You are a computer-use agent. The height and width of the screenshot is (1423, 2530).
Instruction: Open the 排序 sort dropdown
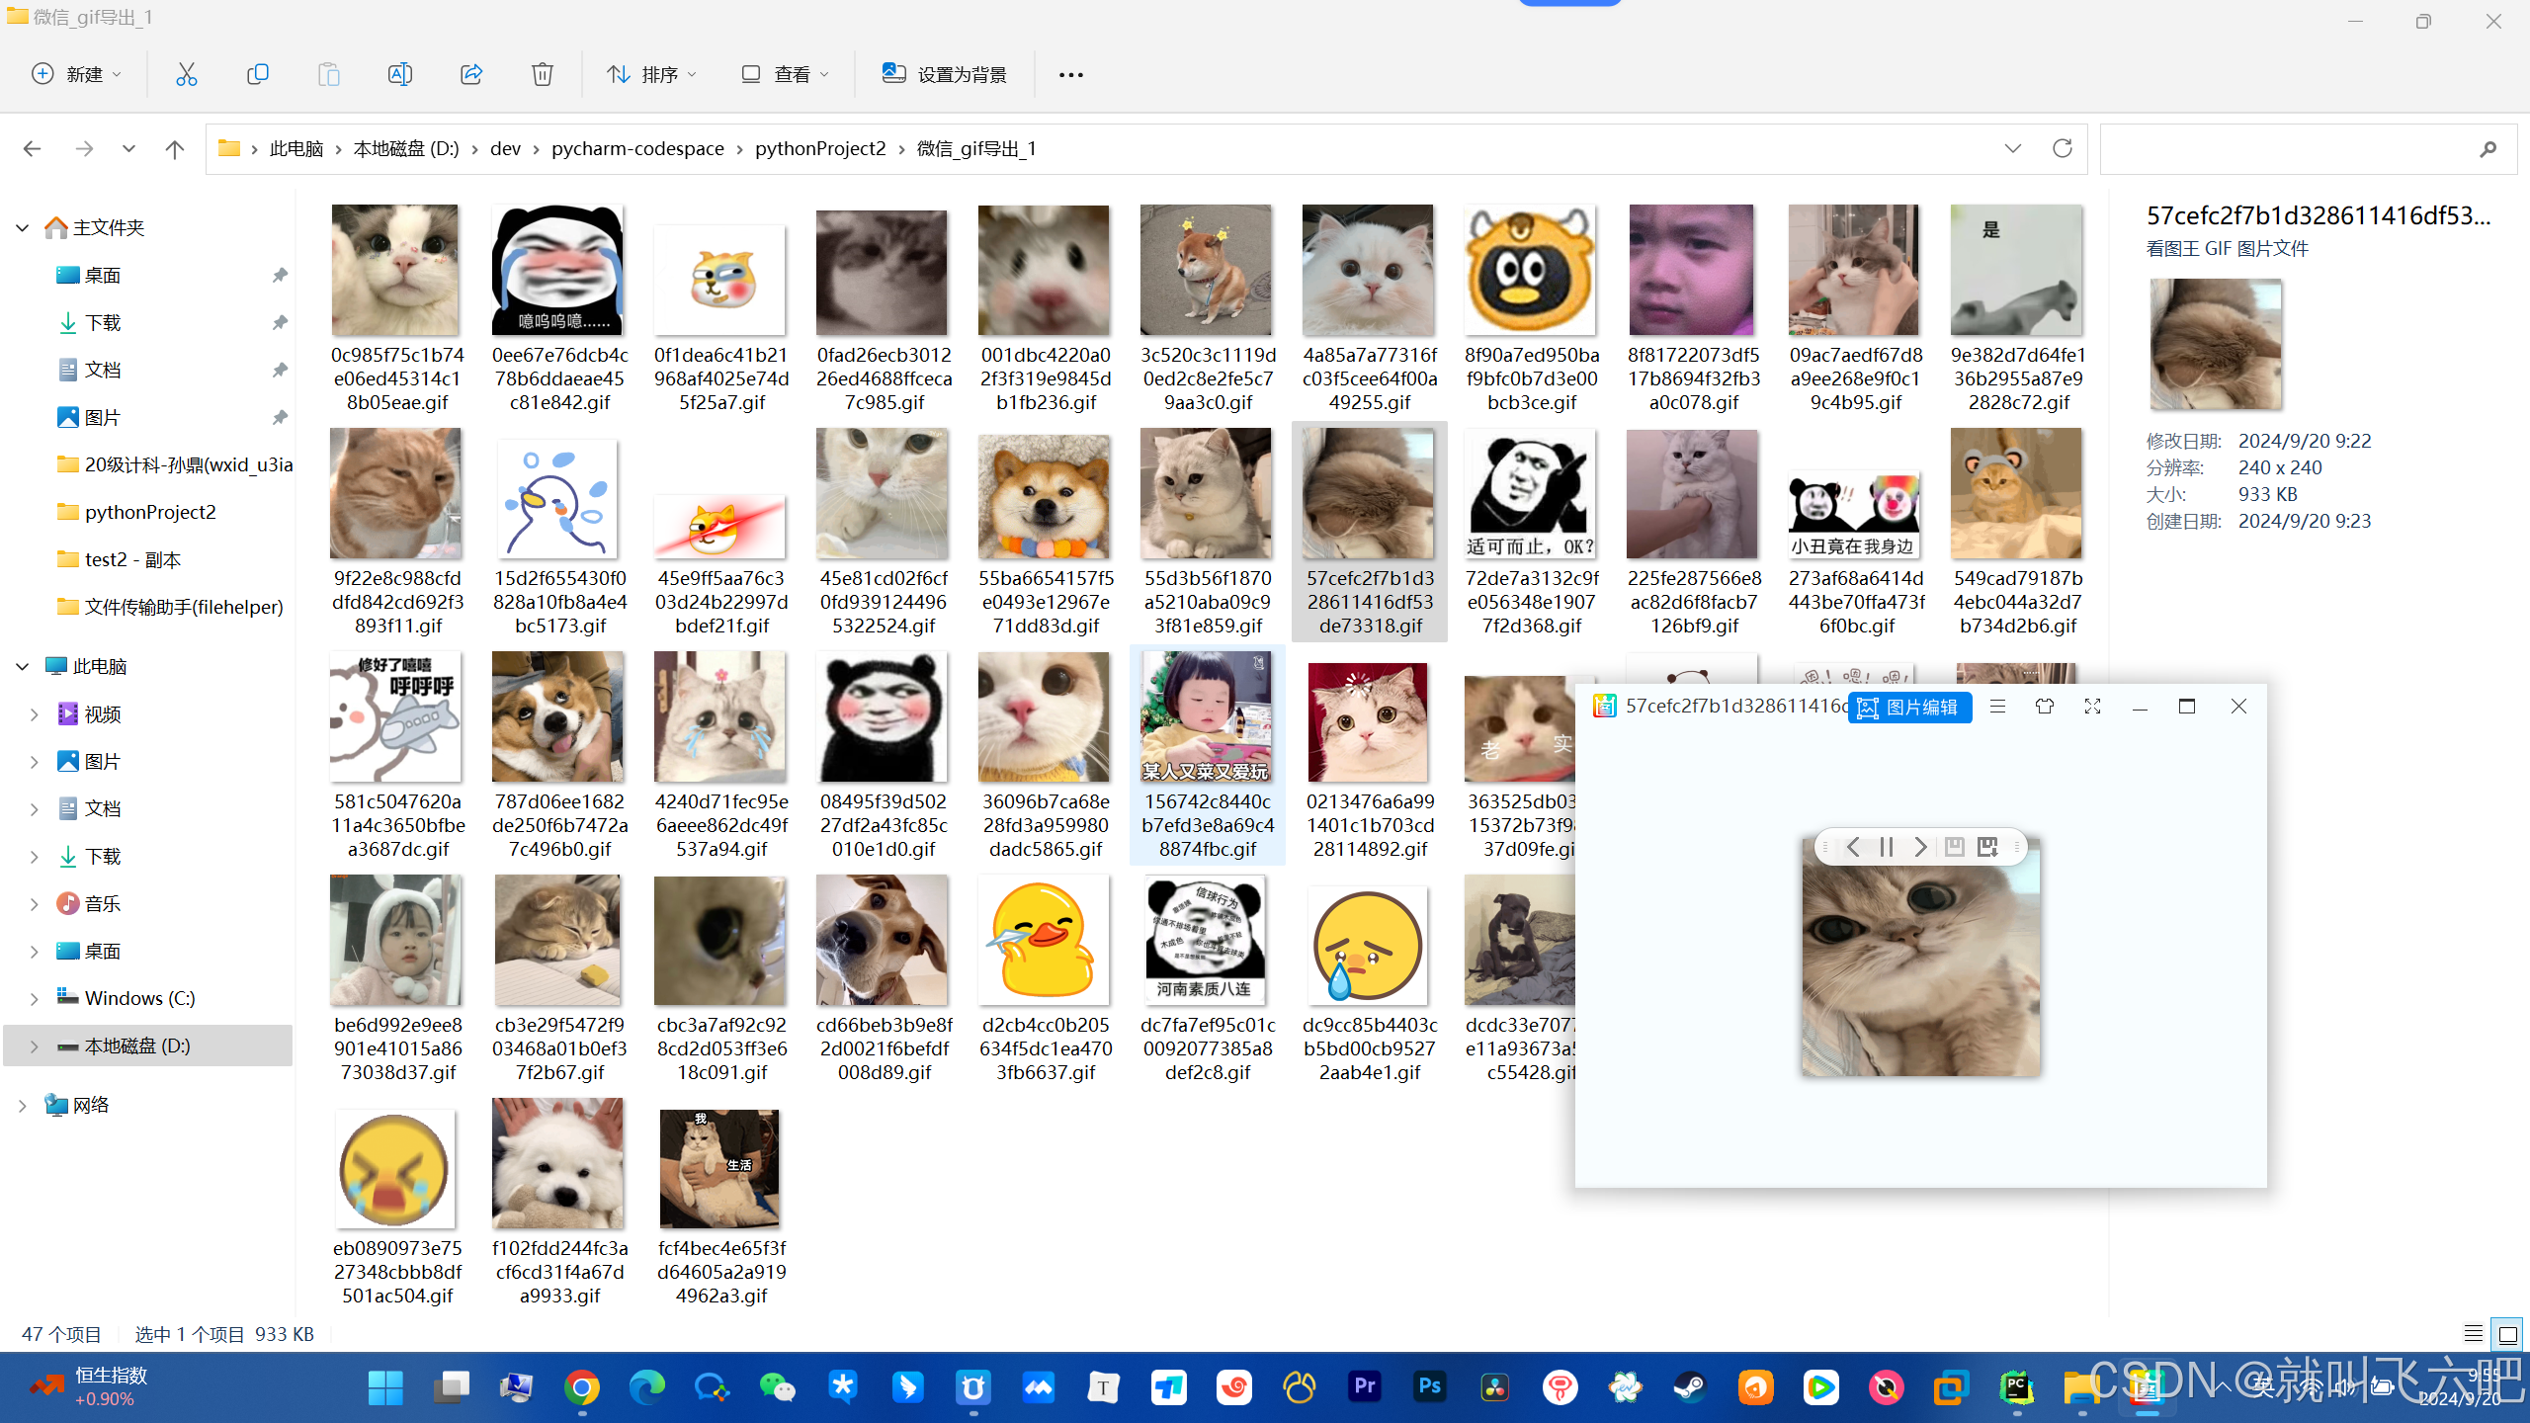pos(650,74)
